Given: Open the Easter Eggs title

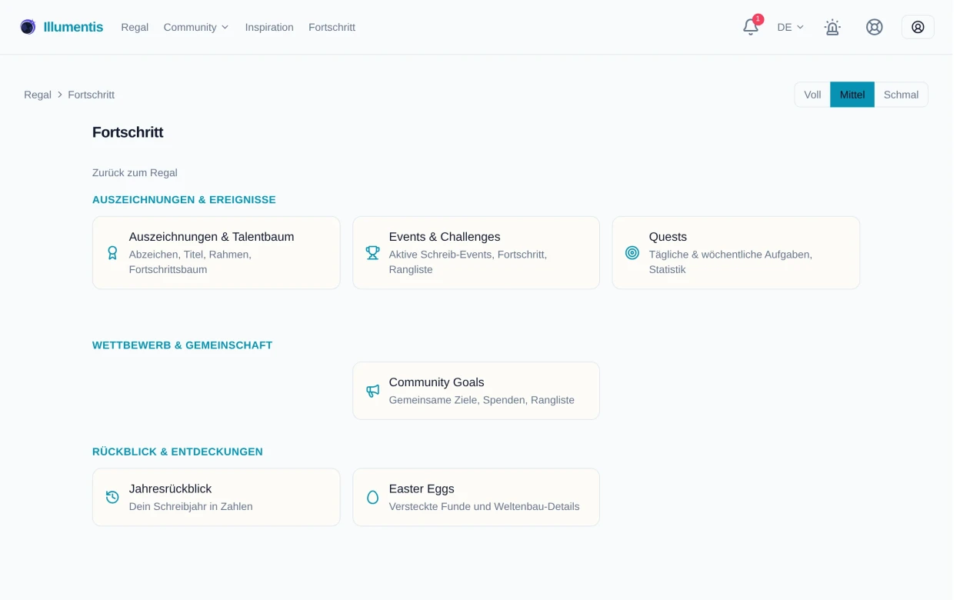Looking at the screenshot, I should pyautogui.click(x=422, y=488).
